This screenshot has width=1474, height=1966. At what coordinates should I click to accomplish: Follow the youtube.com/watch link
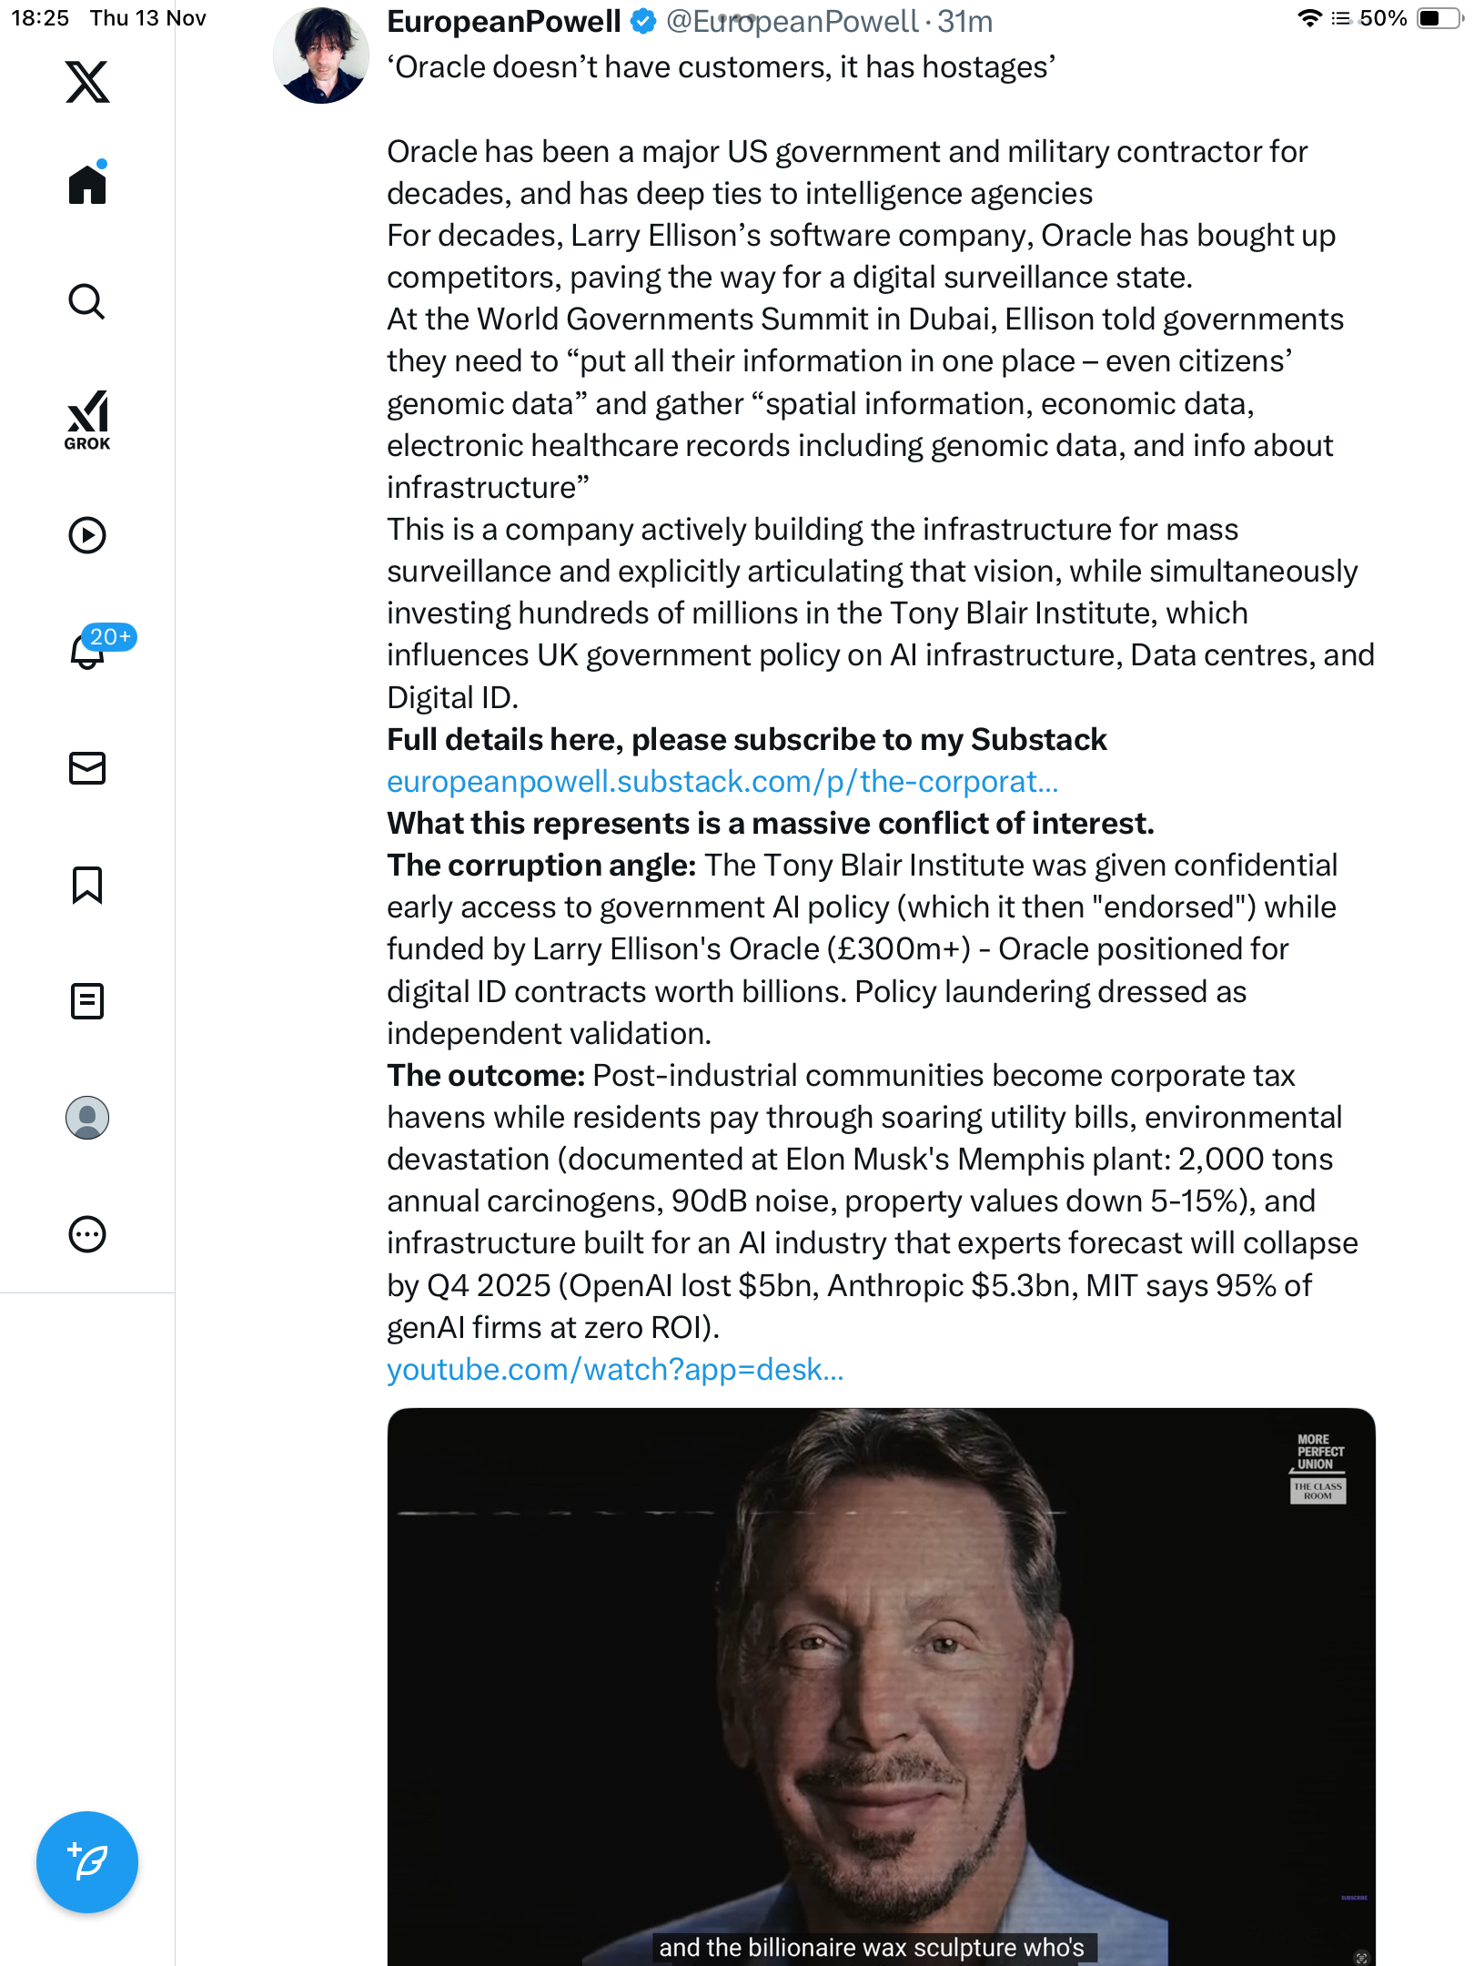(615, 1369)
